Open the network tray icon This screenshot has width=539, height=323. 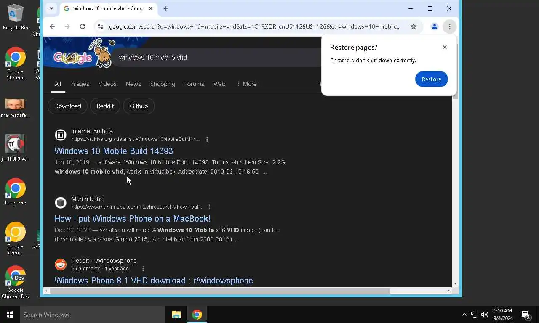(475, 315)
